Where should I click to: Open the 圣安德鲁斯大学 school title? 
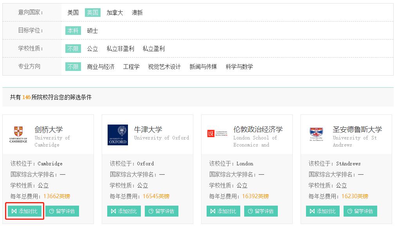[357, 129]
